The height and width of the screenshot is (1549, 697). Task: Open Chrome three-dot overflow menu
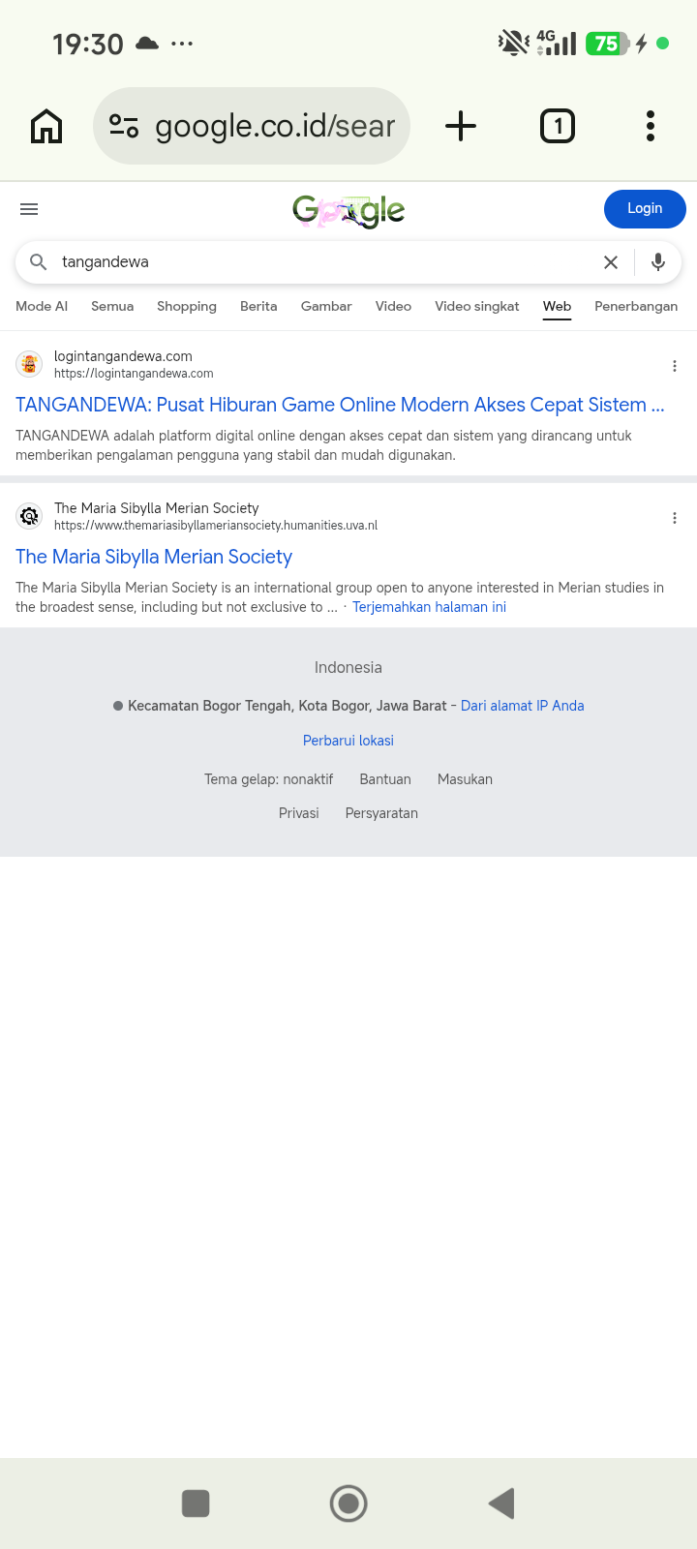(x=651, y=126)
